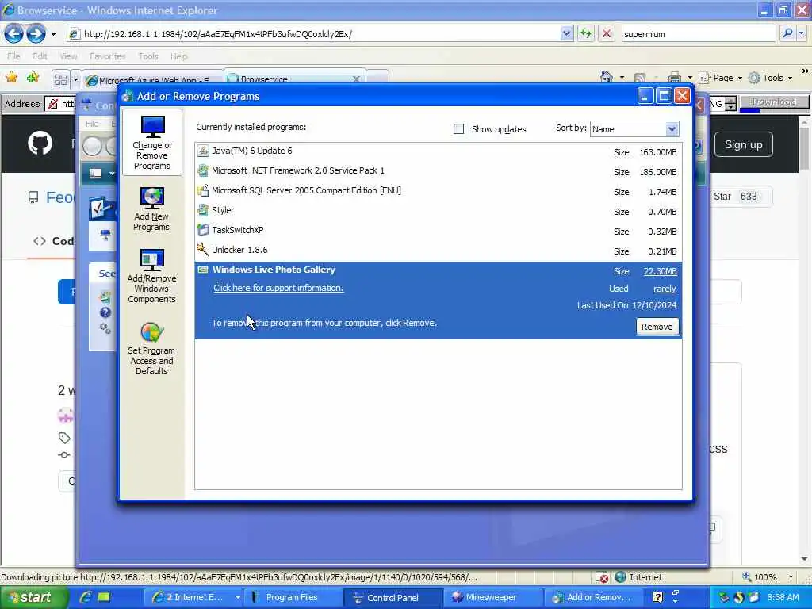Open the Help menu
Screen dimensions: 812x609
(x=178, y=56)
